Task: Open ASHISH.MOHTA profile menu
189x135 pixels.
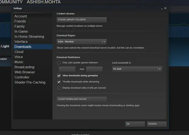Action: pyautogui.click(x=44, y=2)
